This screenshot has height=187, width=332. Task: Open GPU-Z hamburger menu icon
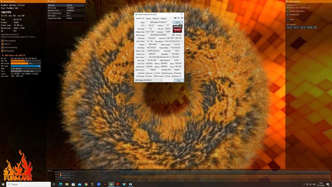182,18
